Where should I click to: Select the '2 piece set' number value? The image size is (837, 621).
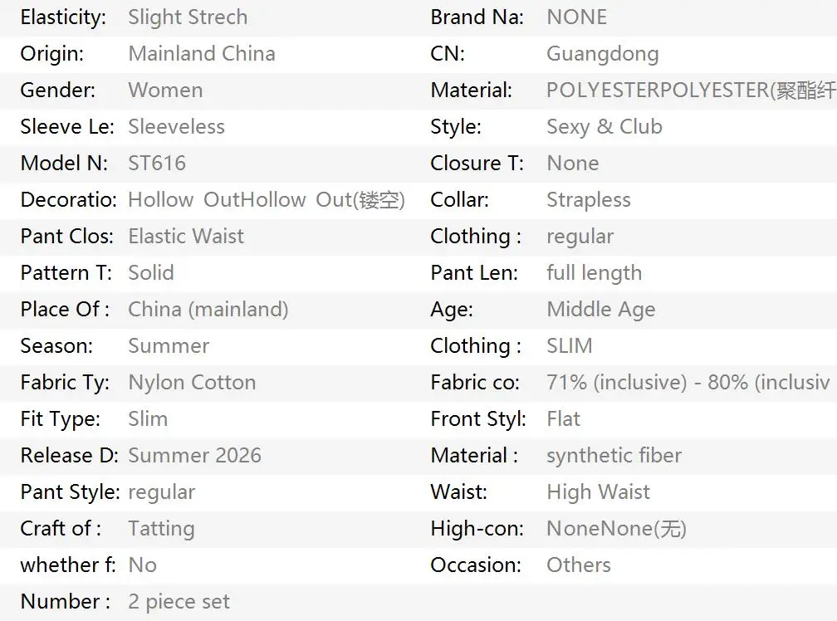[x=179, y=602]
